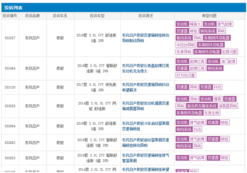Click the 发动机 故障灯亮 tag
247x173 pixels.
[190, 61]
